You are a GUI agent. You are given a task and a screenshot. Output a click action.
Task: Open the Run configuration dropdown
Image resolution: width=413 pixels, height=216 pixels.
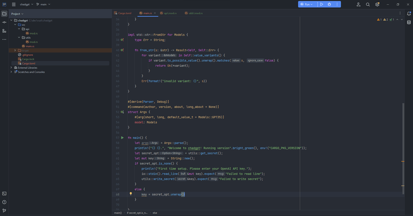tap(307, 5)
